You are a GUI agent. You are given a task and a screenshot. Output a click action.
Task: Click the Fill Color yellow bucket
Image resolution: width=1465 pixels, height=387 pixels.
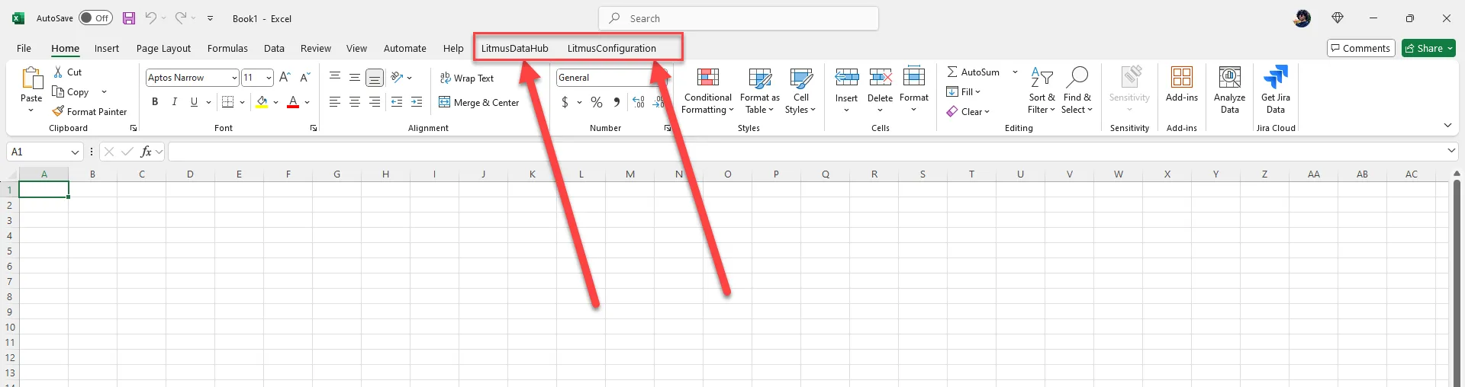coord(262,102)
